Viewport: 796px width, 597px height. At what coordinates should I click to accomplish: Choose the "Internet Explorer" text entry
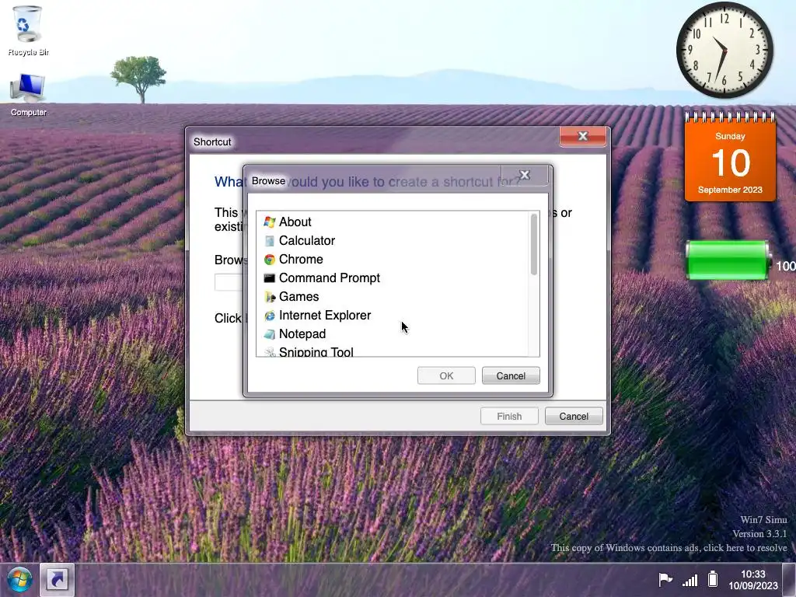point(324,316)
